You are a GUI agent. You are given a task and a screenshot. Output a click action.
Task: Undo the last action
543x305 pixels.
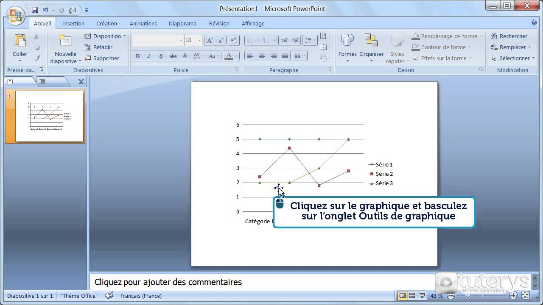(x=45, y=10)
